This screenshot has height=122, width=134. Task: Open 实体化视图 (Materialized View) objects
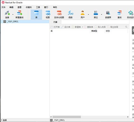(x=59, y=14)
